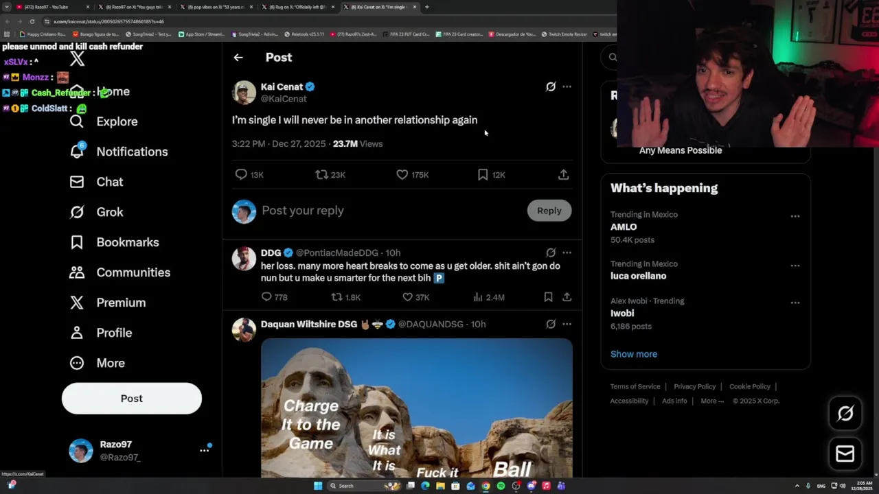Bookmark DDG's comment
This screenshot has width=879, height=494.
pos(548,297)
